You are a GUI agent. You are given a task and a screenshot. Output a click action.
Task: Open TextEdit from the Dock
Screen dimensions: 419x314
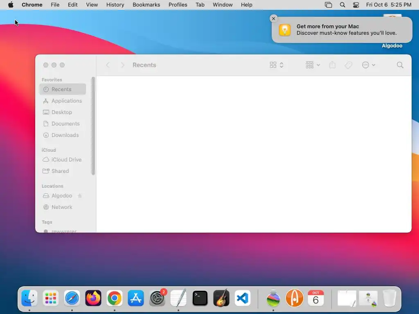click(178, 298)
